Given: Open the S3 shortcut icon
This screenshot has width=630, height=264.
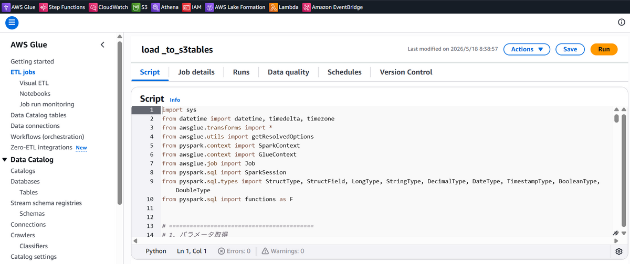Looking at the screenshot, I should coord(135,7).
